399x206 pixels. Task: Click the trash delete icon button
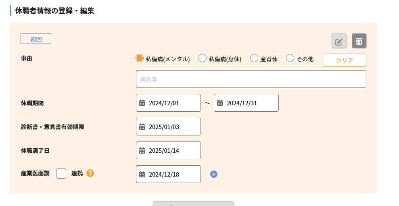click(359, 41)
